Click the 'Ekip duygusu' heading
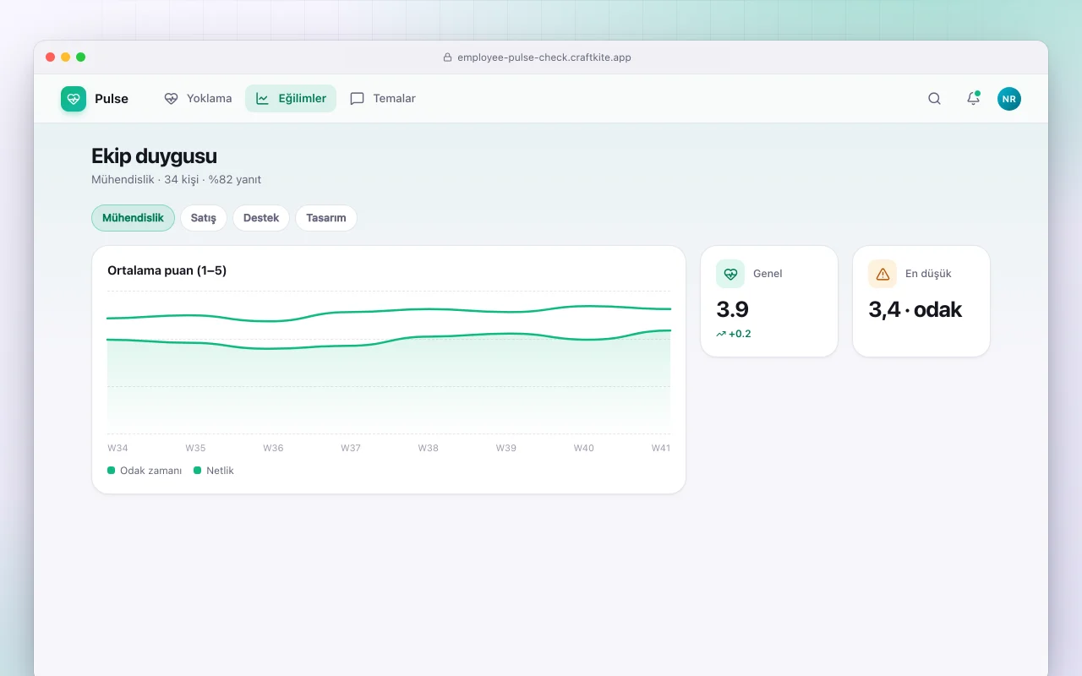The width and height of the screenshot is (1082, 676). (x=154, y=155)
